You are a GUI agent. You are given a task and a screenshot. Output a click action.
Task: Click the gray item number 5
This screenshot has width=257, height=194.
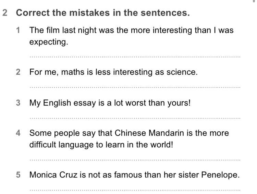tap(18, 175)
